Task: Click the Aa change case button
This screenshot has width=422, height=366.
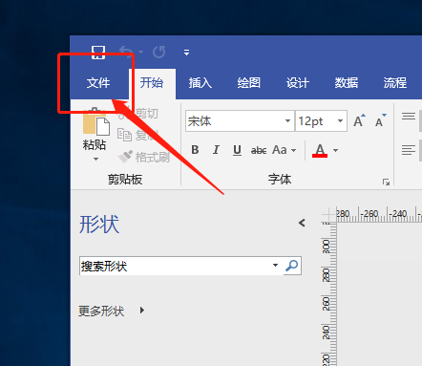Action: point(280,150)
